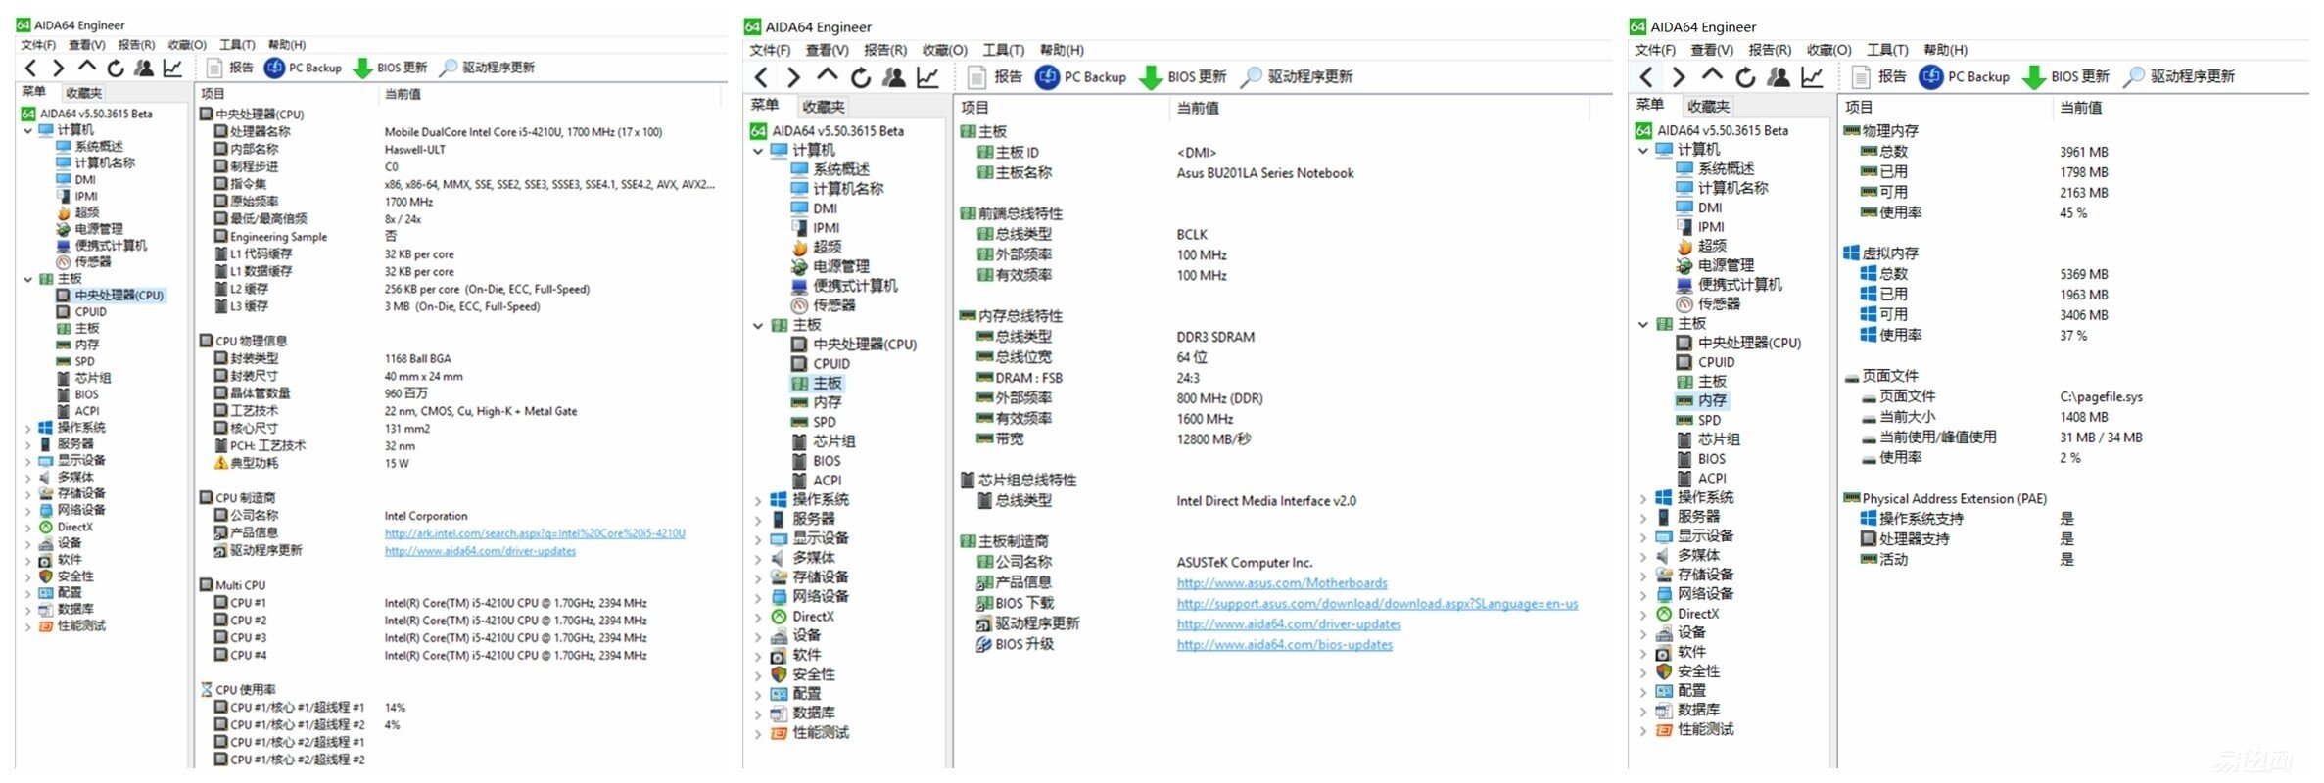Collapse 计算机 node in the memory window tree

pyautogui.click(x=1643, y=150)
